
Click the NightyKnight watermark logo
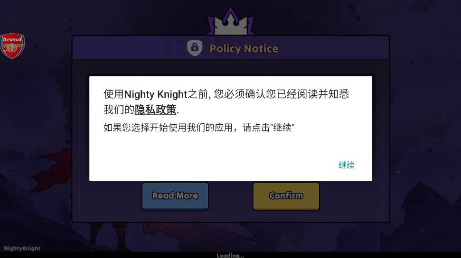pos(22,249)
